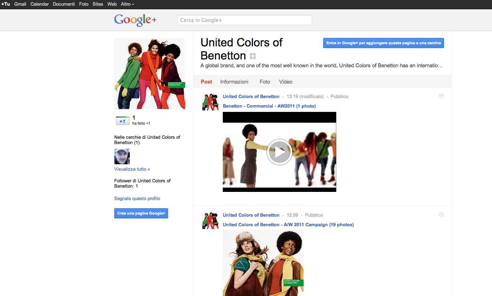The width and height of the screenshot is (492, 296).
Task: Click the Entra in Google+ button
Action: tap(383, 43)
